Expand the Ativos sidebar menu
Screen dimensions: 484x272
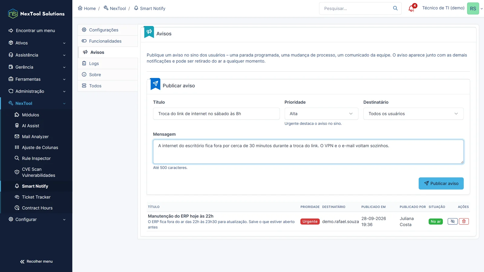tap(36, 43)
